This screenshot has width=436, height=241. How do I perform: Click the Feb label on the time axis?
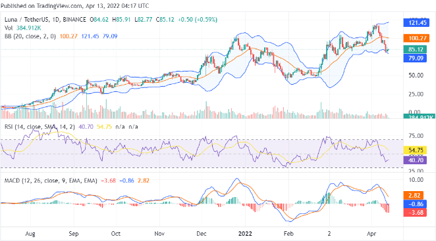(288, 234)
